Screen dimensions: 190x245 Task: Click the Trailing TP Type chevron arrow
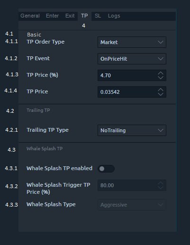(161, 130)
